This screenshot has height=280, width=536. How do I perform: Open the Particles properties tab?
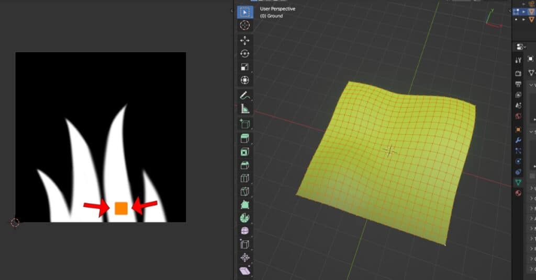518,151
